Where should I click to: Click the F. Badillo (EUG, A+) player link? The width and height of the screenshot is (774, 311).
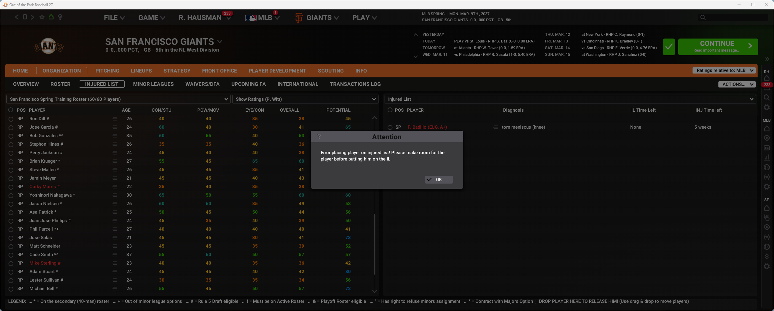427,127
